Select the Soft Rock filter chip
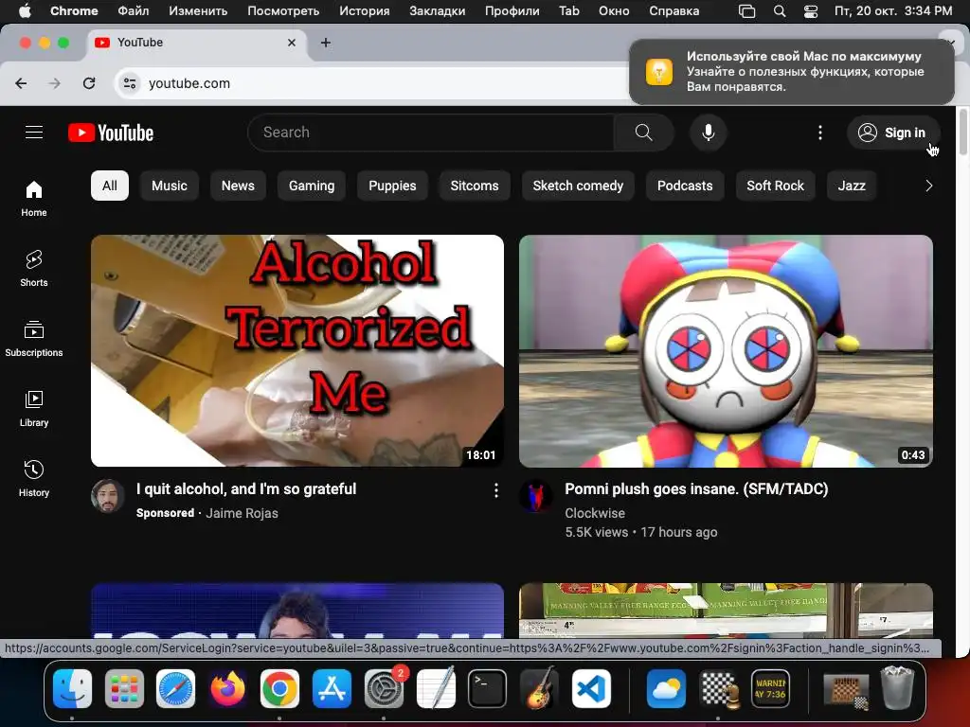970x727 pixels. pos(775,186)
